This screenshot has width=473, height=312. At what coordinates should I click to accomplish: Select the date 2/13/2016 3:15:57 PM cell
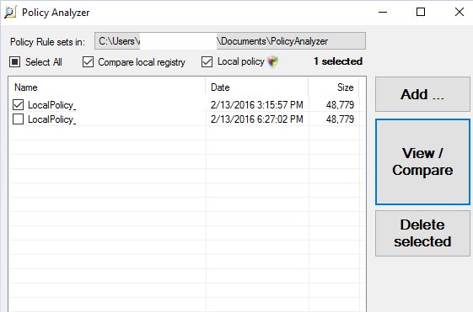pyautogui.click(x=256, y=105)
